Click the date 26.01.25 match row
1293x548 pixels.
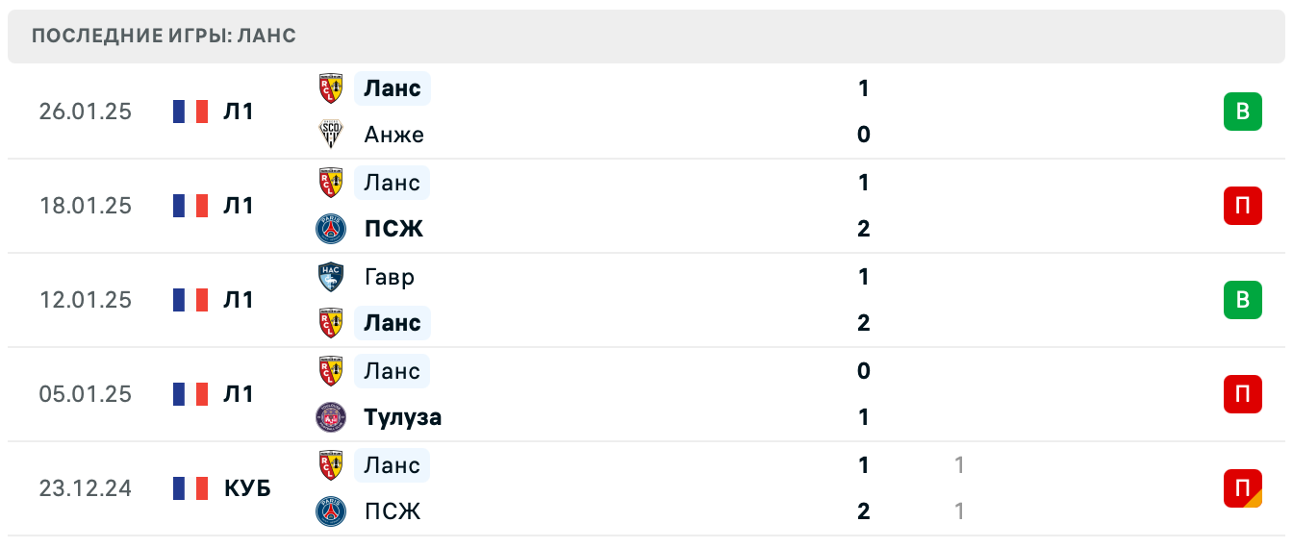(85, 112)
